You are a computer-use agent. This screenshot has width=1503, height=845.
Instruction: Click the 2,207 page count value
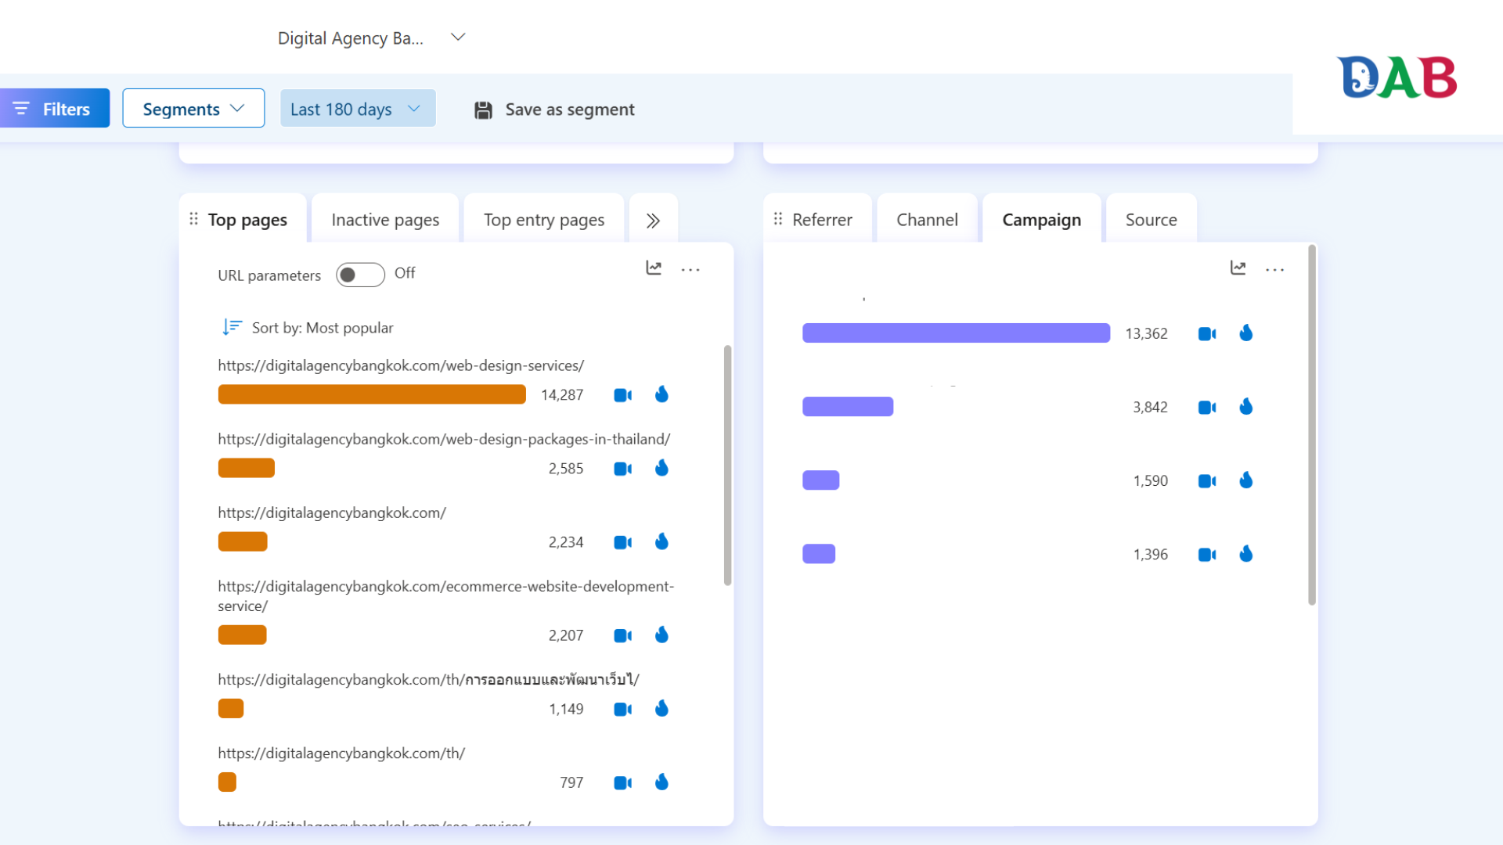click(x=566, y=635)
